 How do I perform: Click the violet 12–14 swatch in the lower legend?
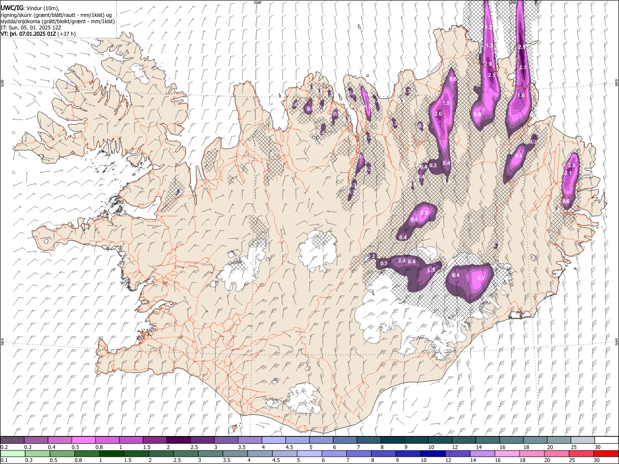click(x=457, y=453)
